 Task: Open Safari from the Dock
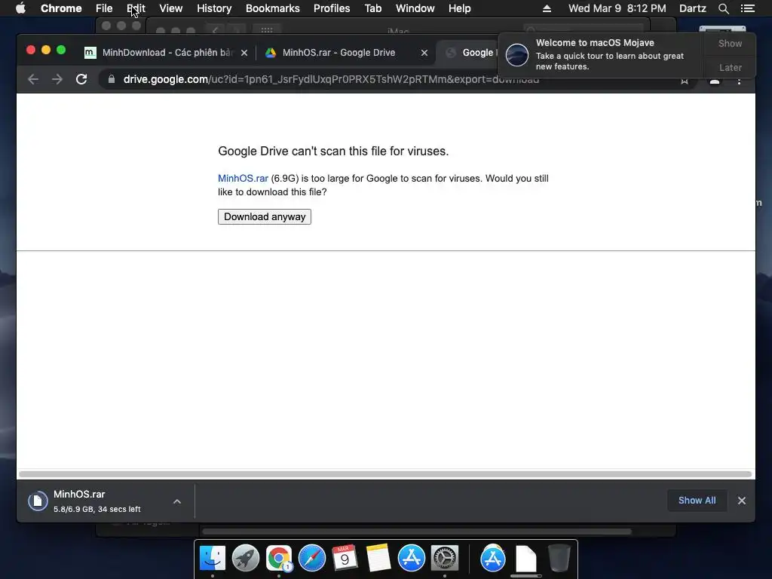click(x=311, y=558)
